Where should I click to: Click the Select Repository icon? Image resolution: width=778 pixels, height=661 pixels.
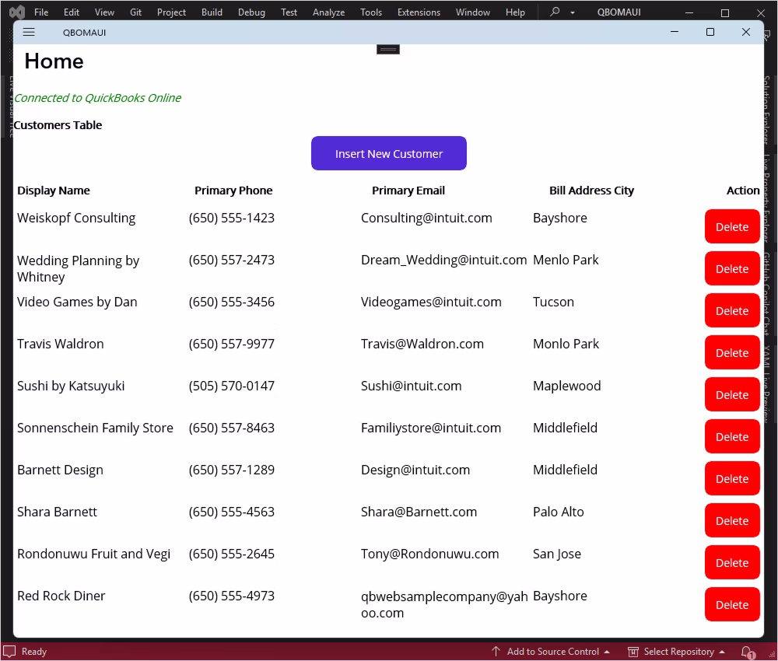click(633, 652)
